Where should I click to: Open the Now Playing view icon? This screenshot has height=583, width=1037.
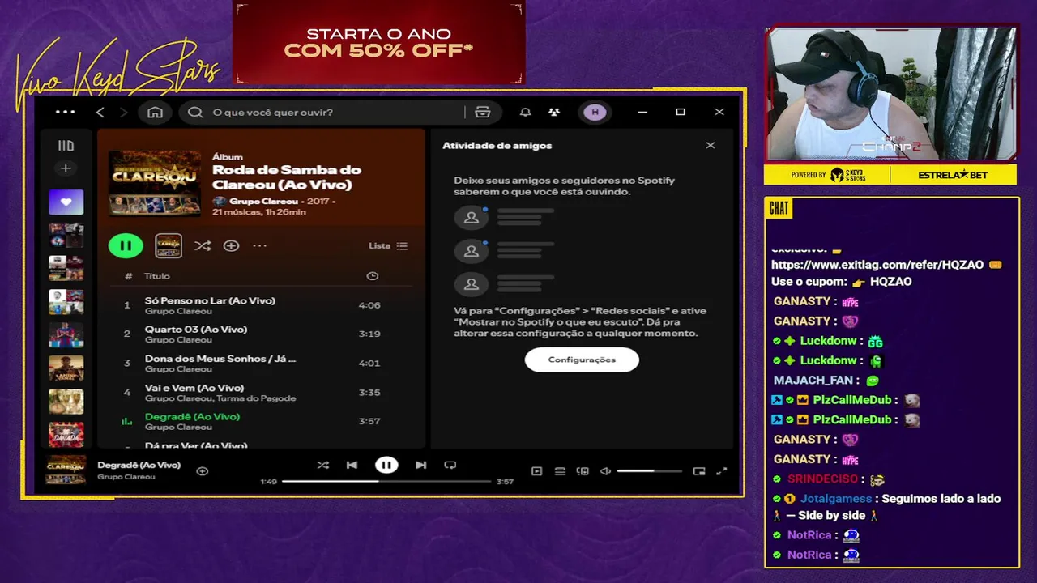click(x=536, y=471)
